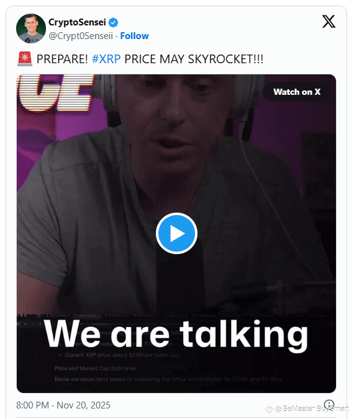Image resolution: width=354 pixels, height=419 pixels.
Task: Click the X logo in the tweet corner
Action: tap(329, 21)
